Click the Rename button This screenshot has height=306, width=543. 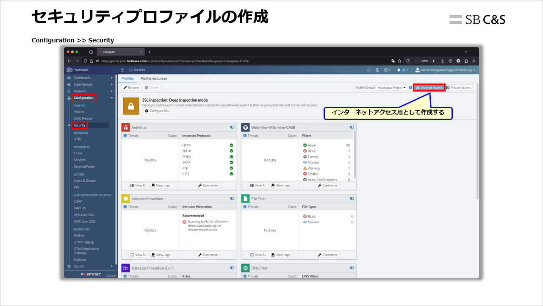click(x=131, y=88)
